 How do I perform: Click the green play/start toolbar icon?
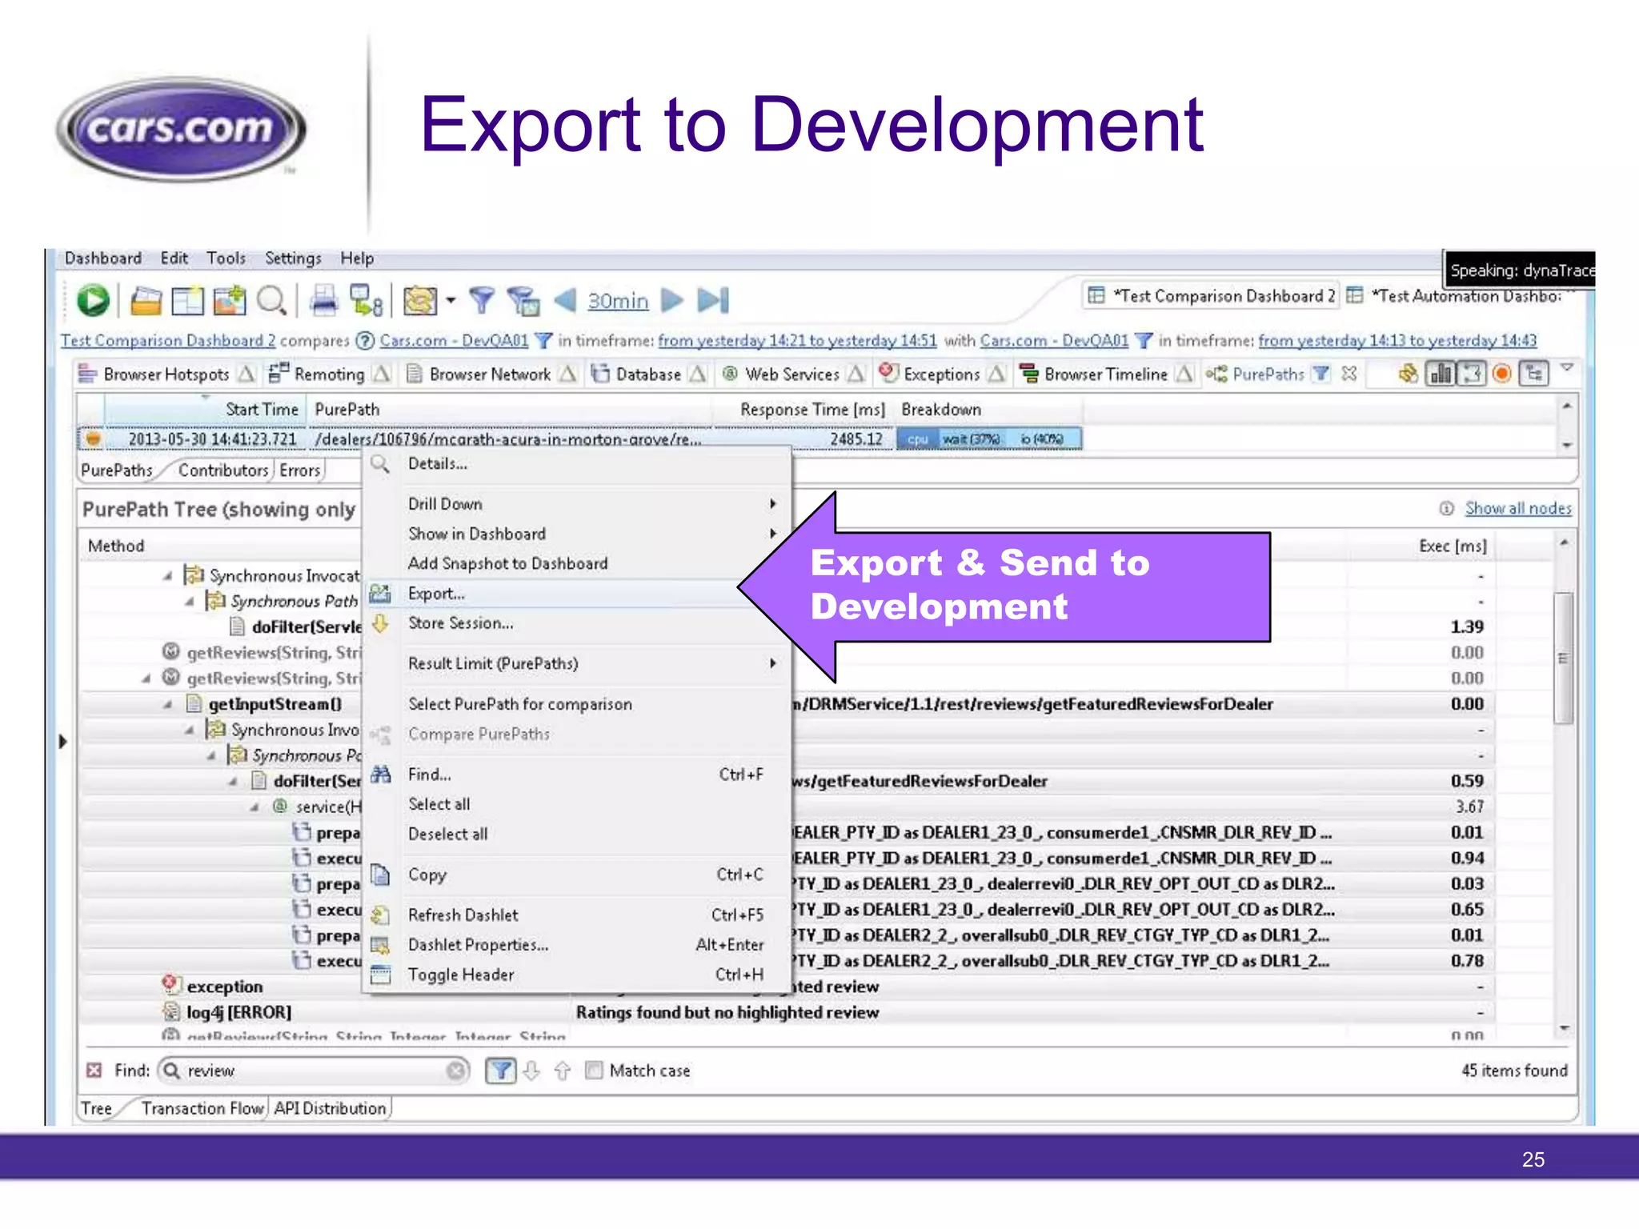pos(93,301)
